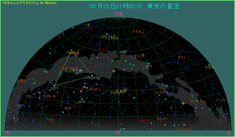
Task: Click the red diamond marker in Orion
Action: [81, 91]
